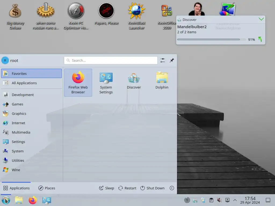275x206 pixels.
Task: Click the keyboard layout tray icon
Action: click(227, 200)
